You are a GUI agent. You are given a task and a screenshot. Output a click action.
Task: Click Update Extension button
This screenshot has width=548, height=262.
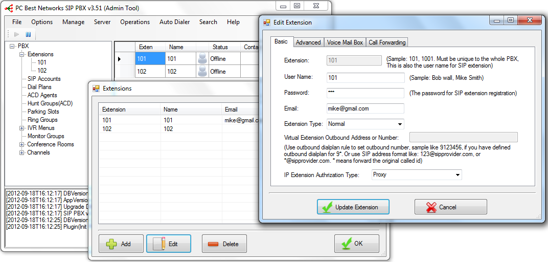click(353, 207)
